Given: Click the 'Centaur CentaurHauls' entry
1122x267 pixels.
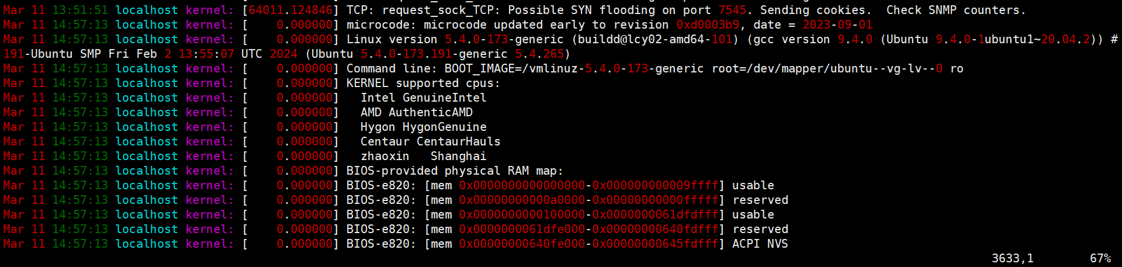Looking at the screenshot, I should 430,141.
